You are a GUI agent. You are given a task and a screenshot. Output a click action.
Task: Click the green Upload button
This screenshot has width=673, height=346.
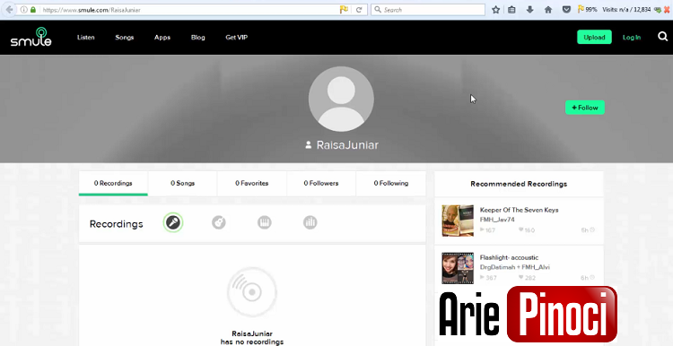(x=594, y=38)
